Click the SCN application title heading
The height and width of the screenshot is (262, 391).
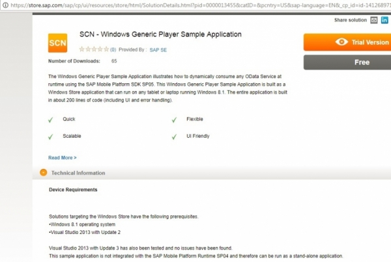160,34
